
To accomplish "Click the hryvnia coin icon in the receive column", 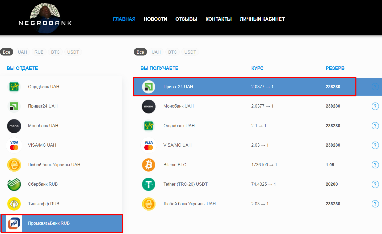I will coord(149,204).
